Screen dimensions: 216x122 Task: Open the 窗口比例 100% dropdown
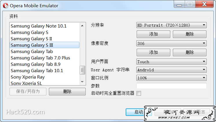coord(171,78)
